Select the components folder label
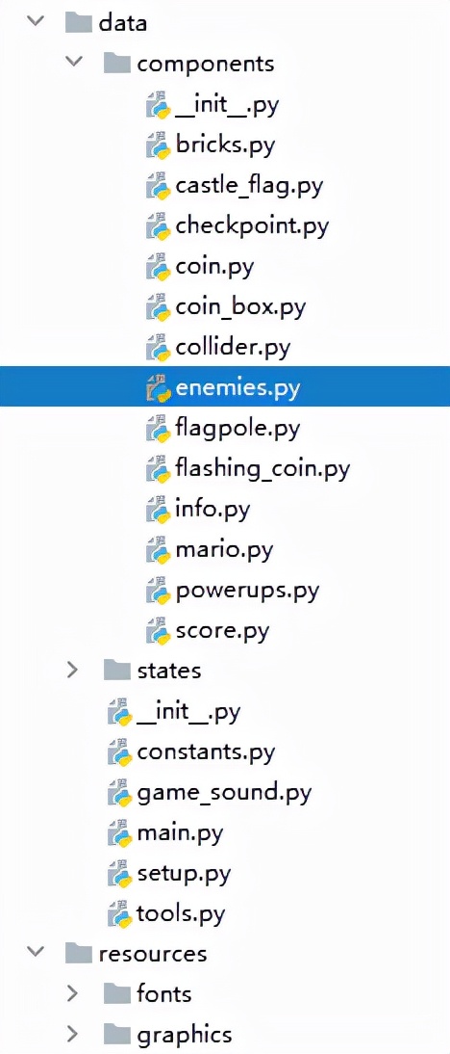Viewport: 450px width, 1054px height. pos(205,64)
